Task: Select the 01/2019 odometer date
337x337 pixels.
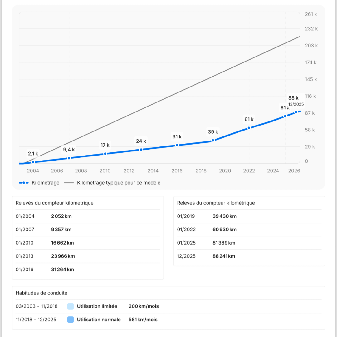Action: 186,216
